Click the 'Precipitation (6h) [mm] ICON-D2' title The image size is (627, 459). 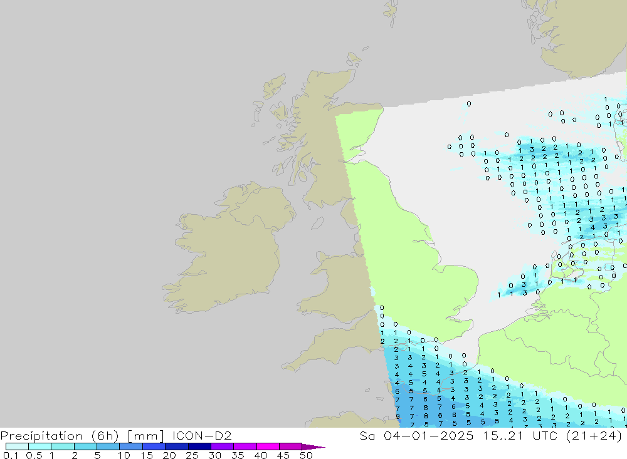click(x=116, y=435)
